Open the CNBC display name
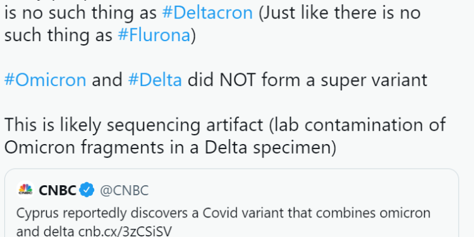Image resolution: width=474 pixels, height=237 pixels. click(x=58, y=190)
